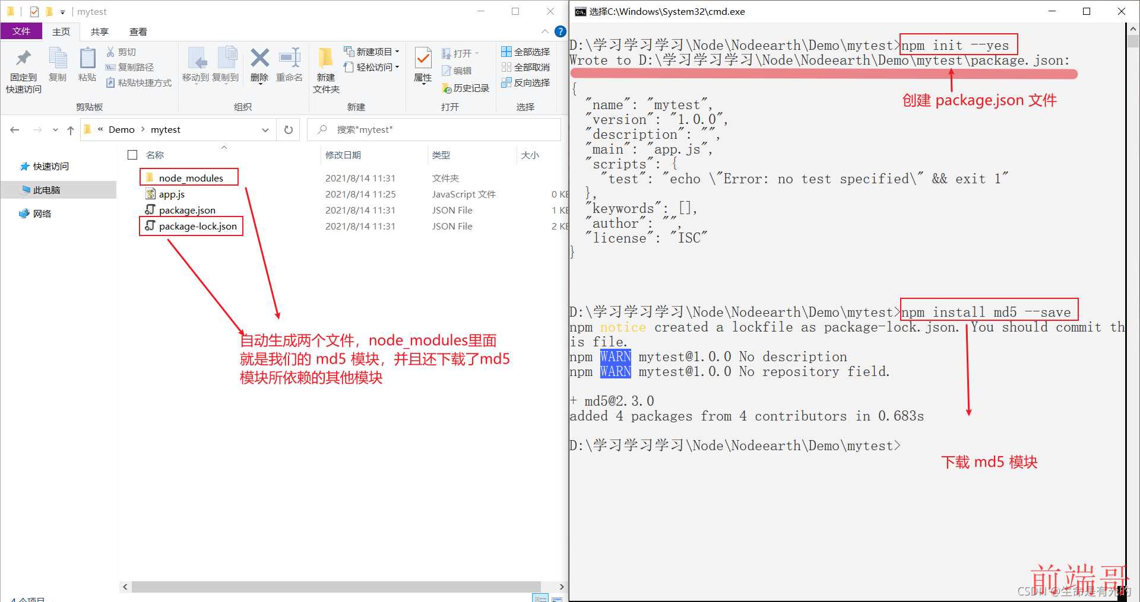
Task: Expand the address bar history dropdown
Action: coord(265,130)
